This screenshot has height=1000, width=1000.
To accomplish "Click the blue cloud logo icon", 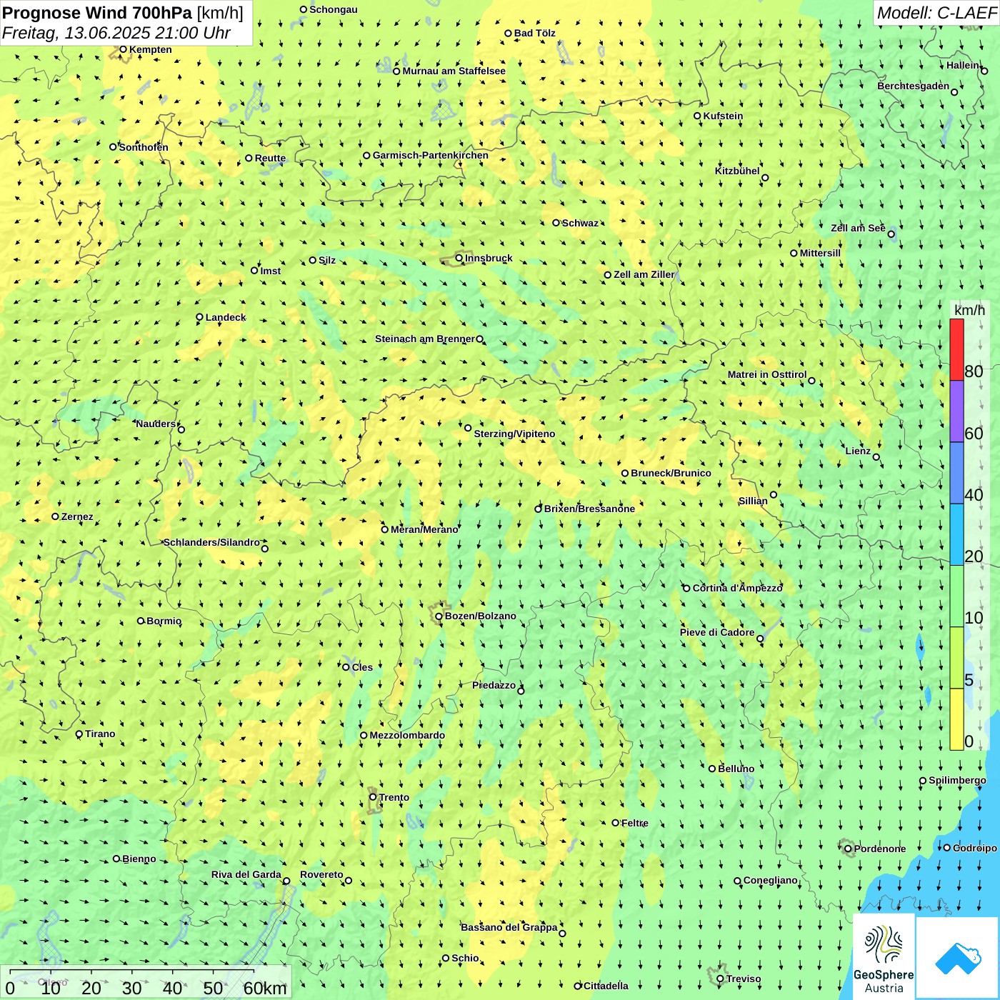I will 957,958.
